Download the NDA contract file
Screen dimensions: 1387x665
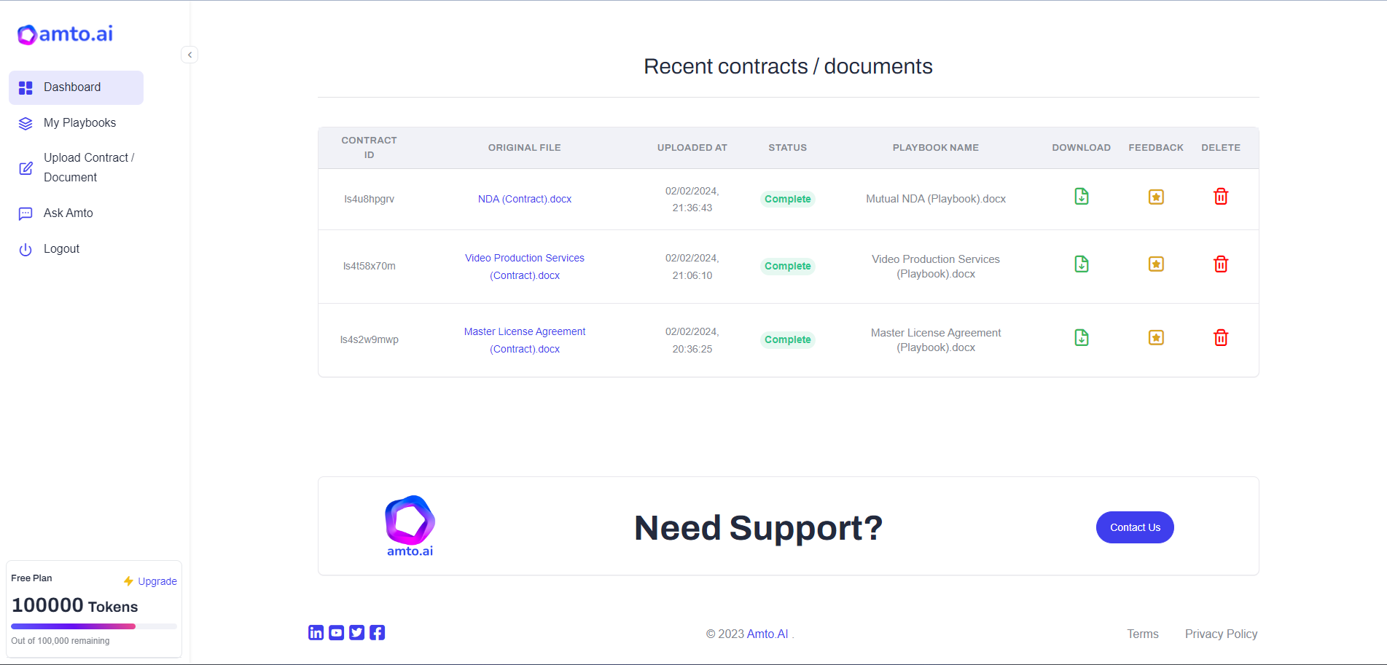1081,196
